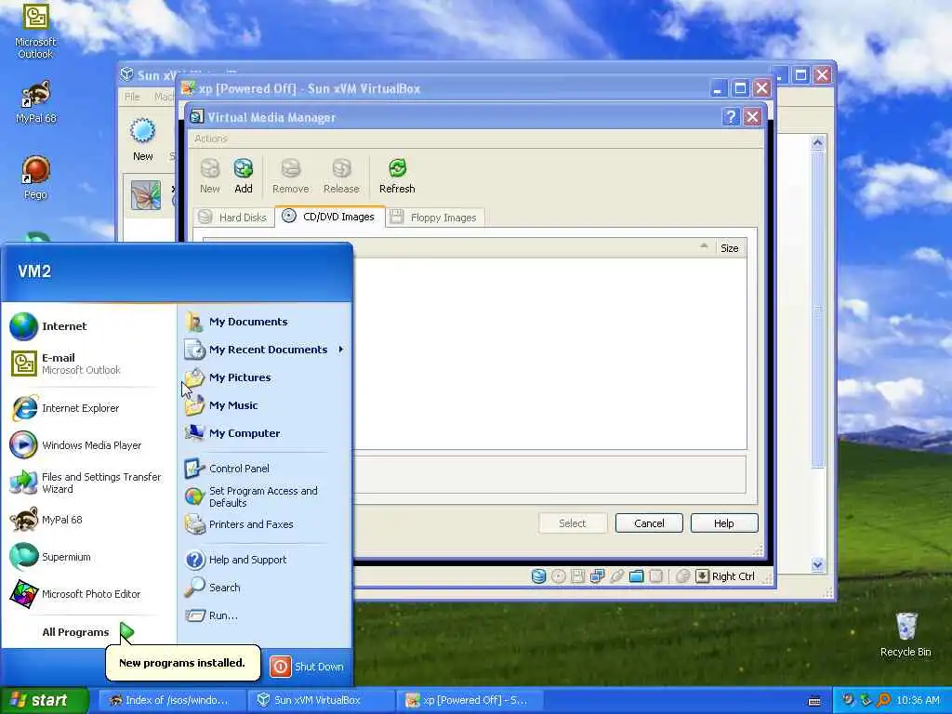
Task: Click the Shut Down button
Action: (x=307, y=667)
